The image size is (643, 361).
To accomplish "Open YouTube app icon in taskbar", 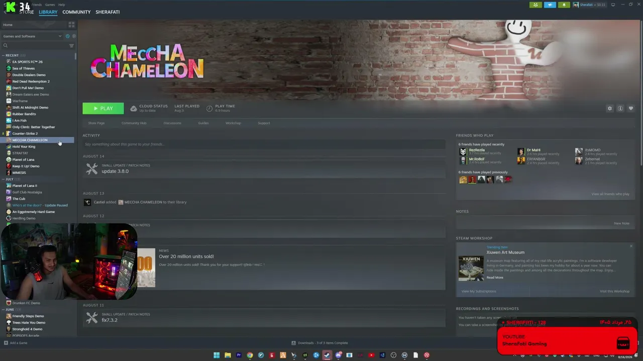I will click(x=371, y=355).
